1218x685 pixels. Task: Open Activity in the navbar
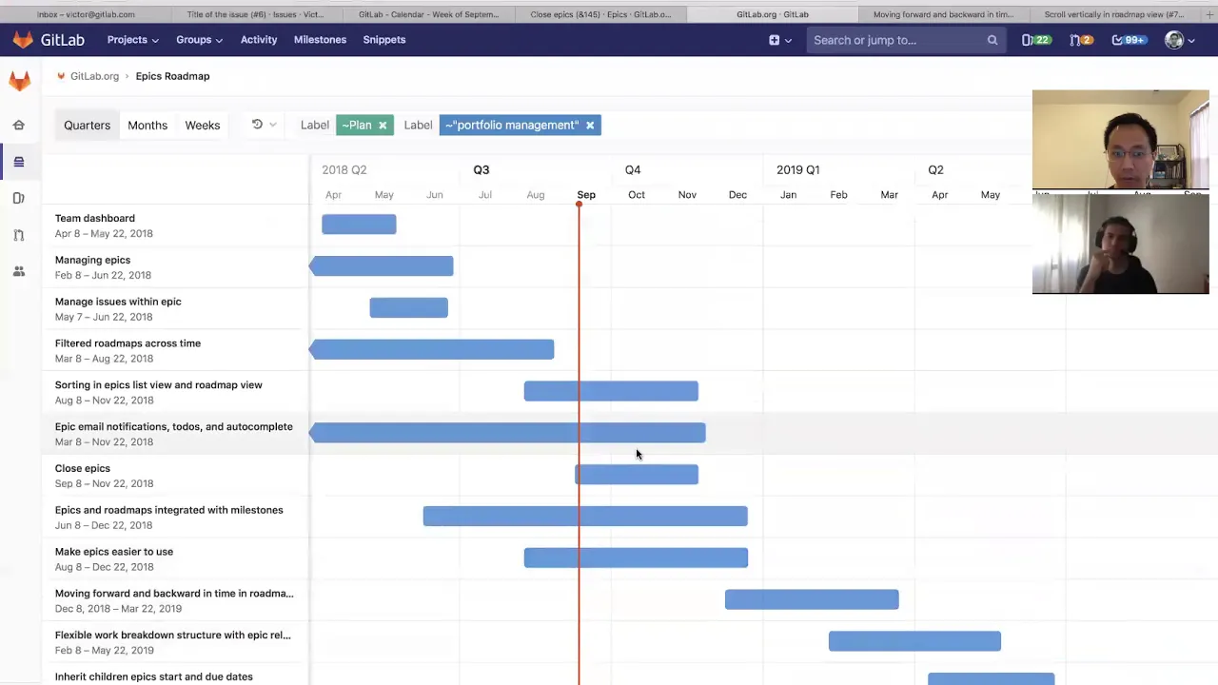click(x=259, y=40)
